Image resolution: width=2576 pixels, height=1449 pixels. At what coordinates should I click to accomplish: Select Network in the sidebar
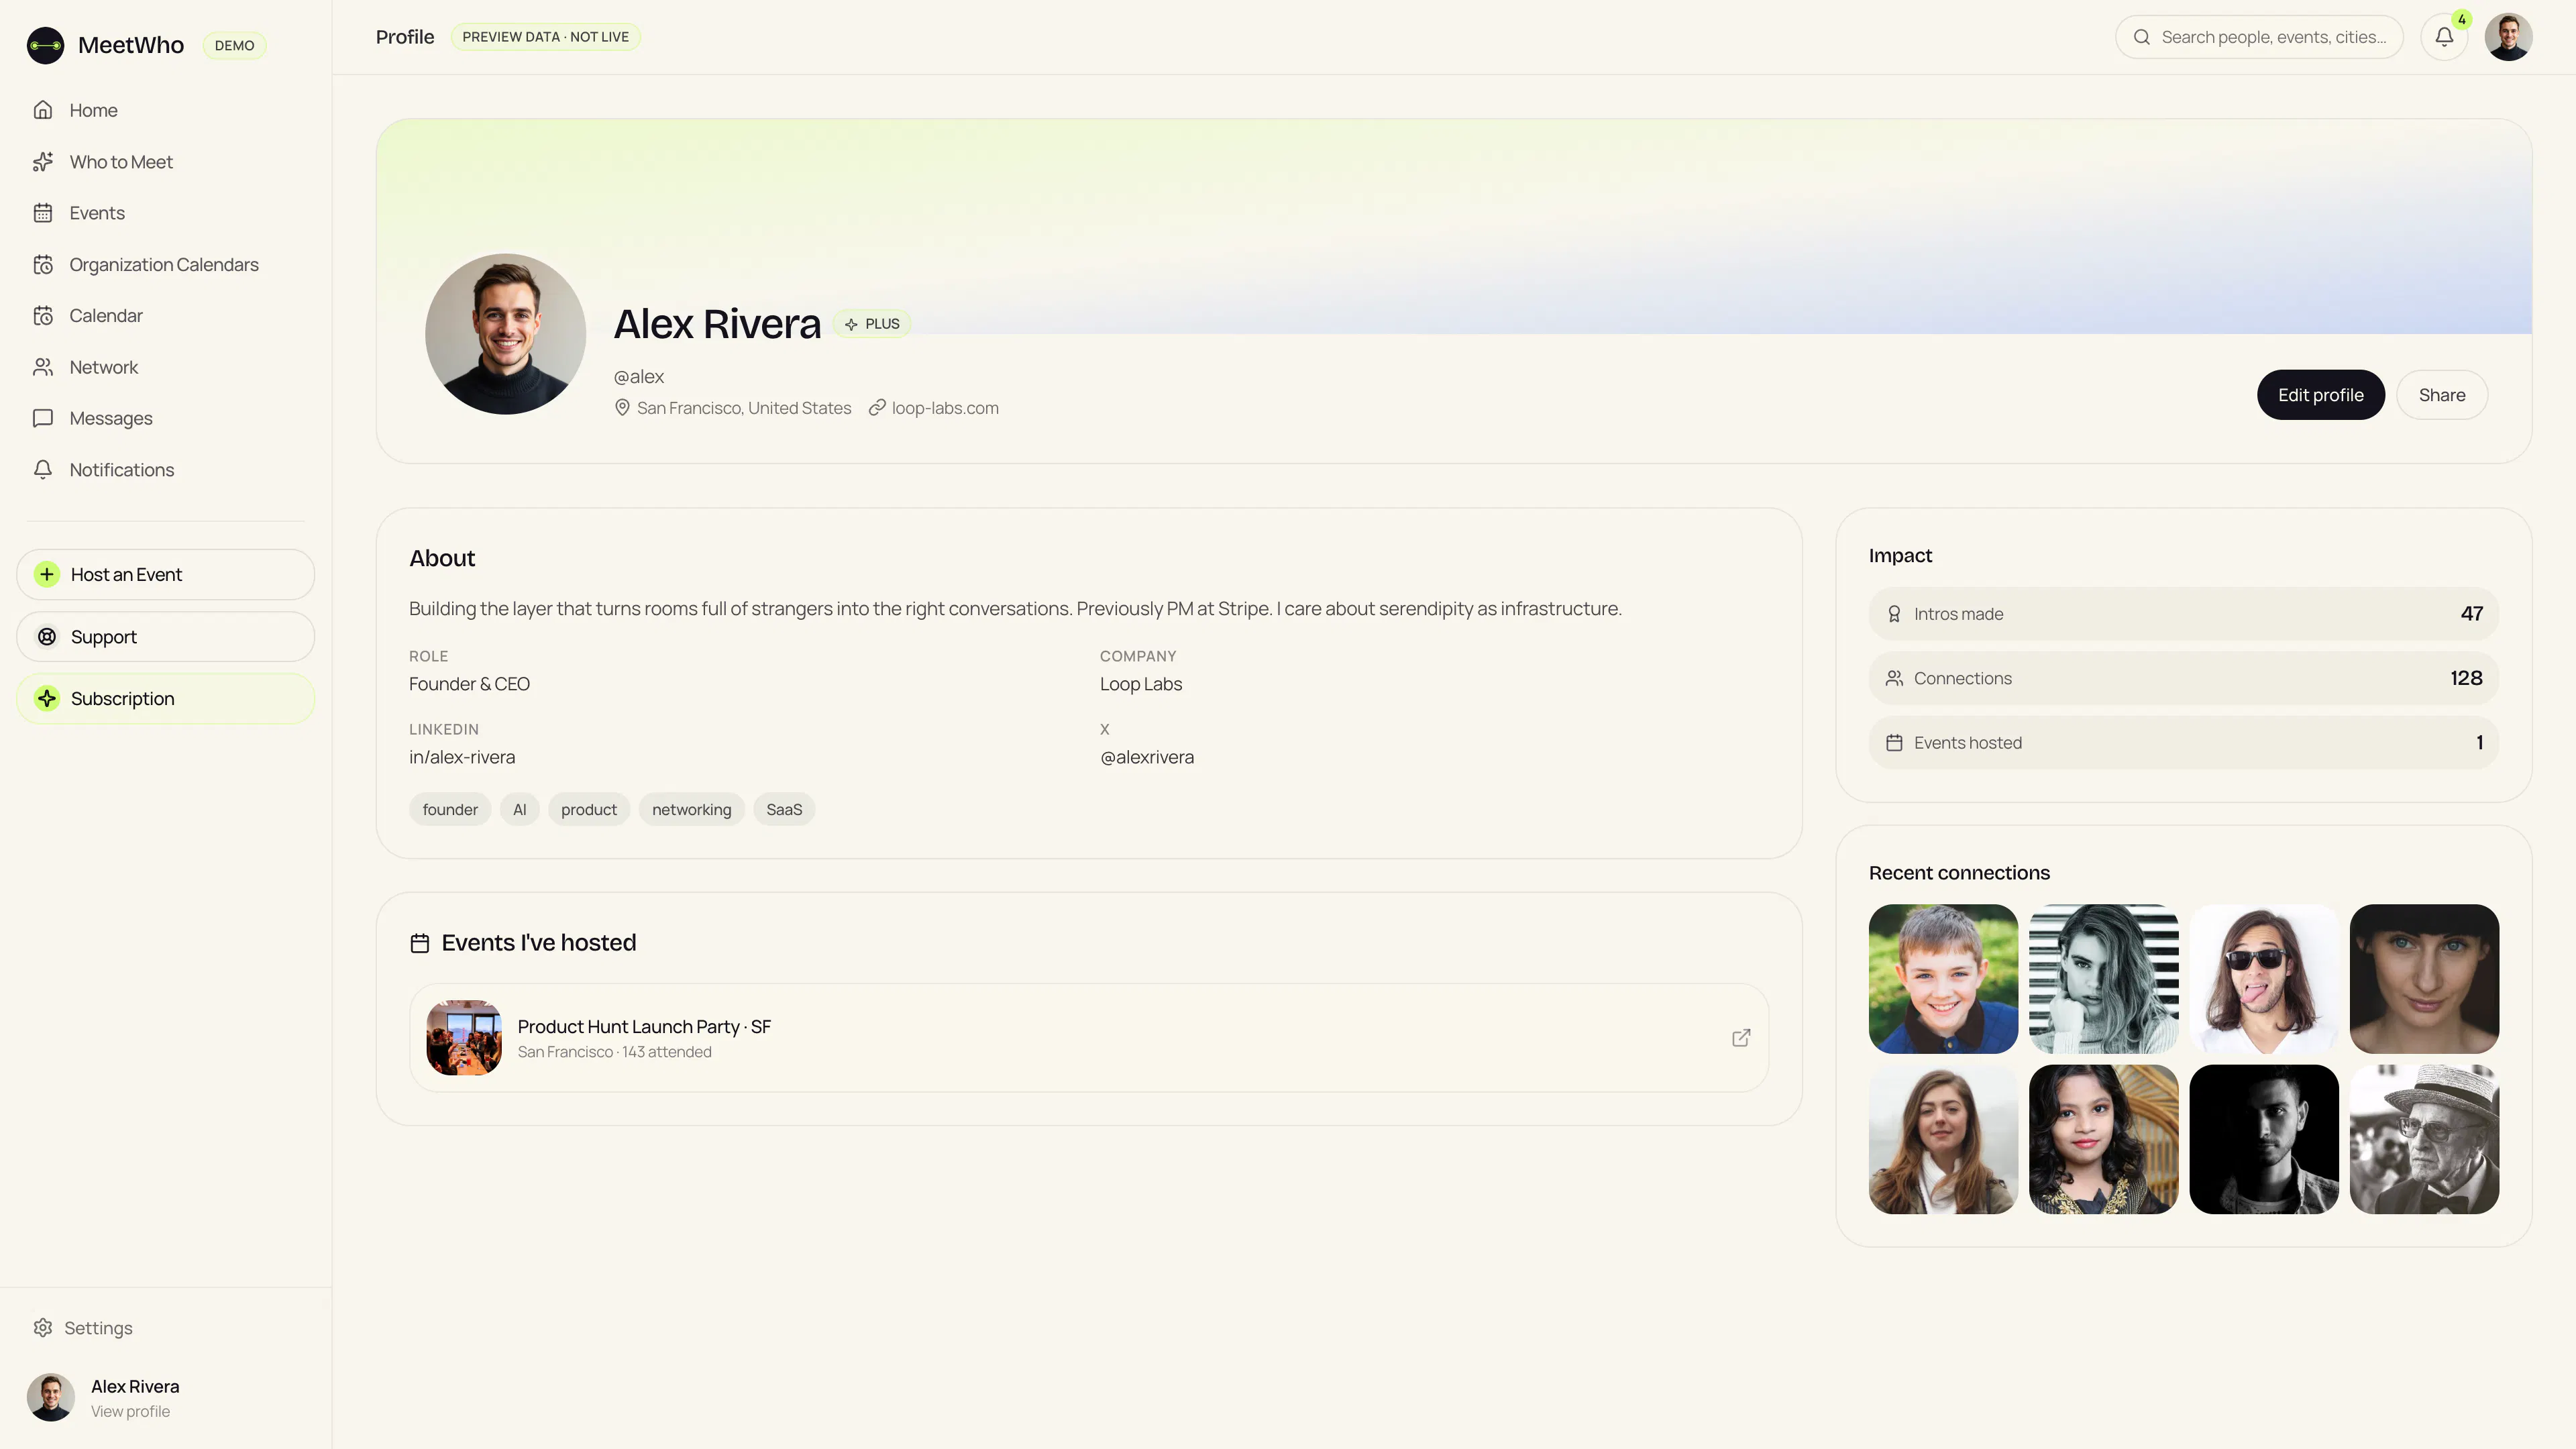(166, 367)
